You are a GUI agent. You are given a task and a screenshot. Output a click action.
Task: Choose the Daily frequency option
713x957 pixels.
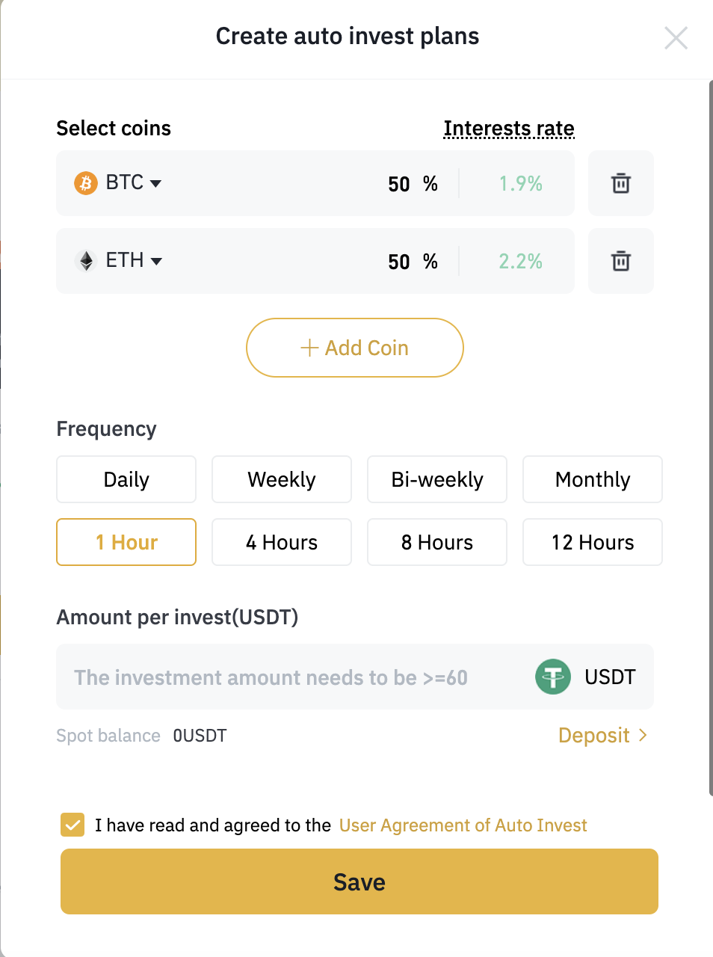point(126,479)
